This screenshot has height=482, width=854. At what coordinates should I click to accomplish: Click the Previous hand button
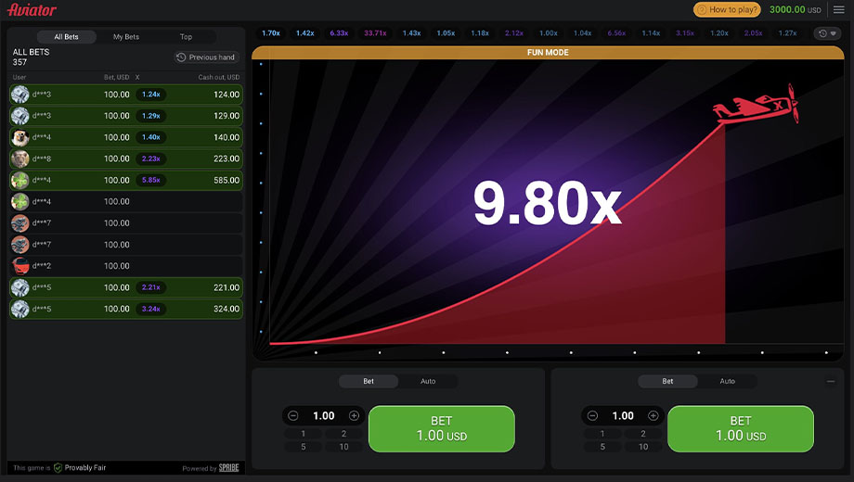[206, 57]
